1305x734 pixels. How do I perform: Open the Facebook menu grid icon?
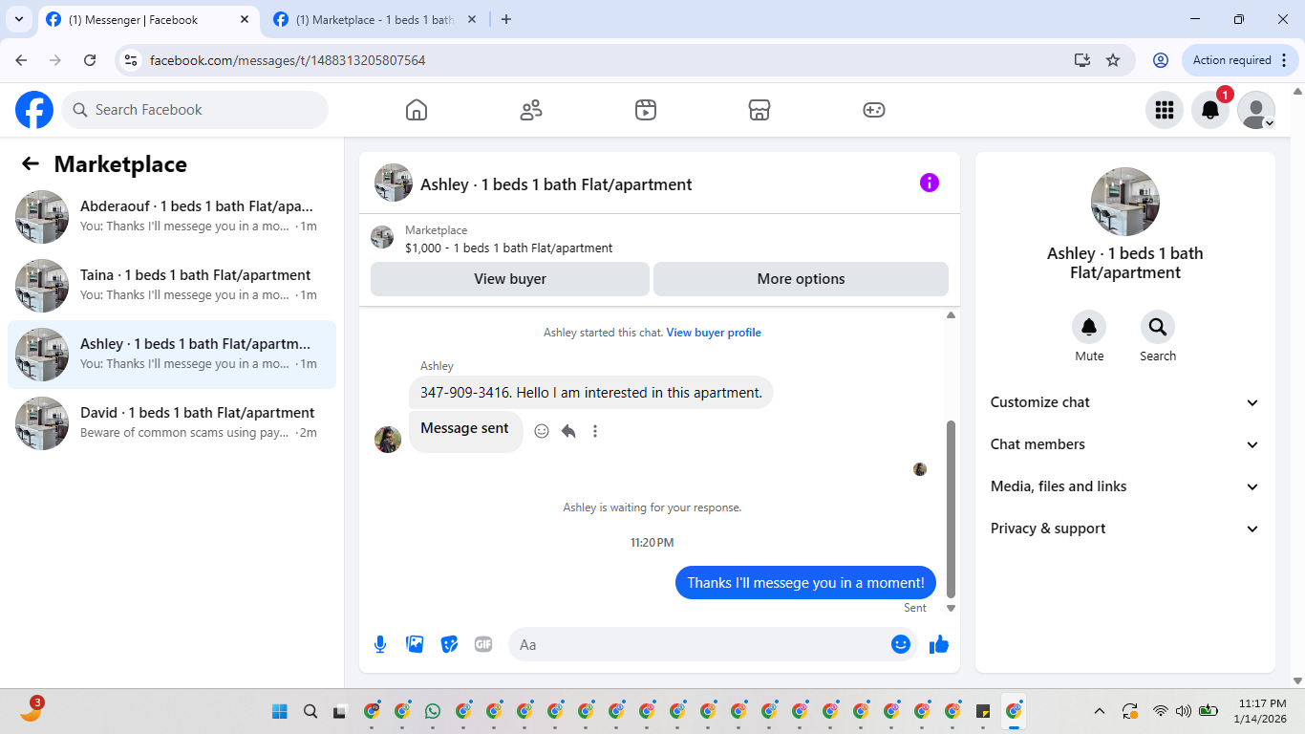pyautogui.click(x=1165, y=110)
